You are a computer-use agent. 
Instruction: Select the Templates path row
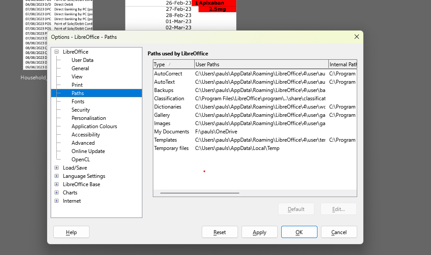click(x=255, y=140)
